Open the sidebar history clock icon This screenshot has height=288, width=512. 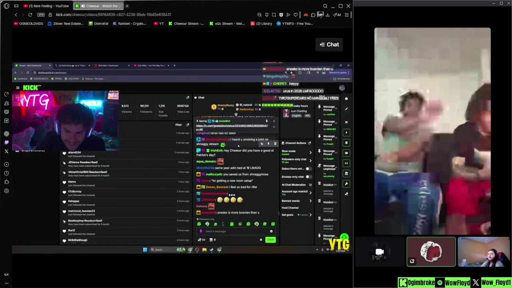point(6,173)
